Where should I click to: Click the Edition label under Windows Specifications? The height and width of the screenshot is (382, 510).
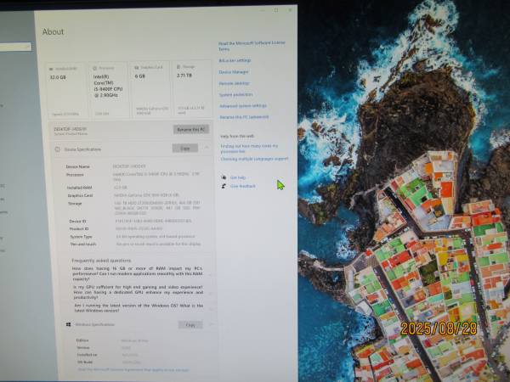[x=82, y=340]
